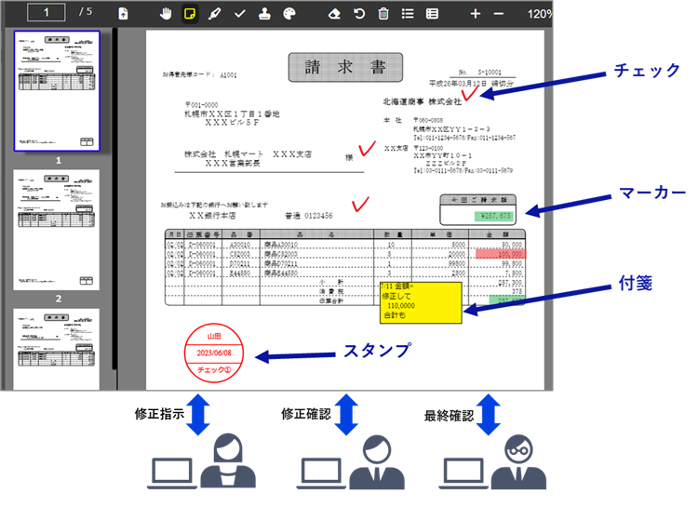This screenshot has height=506, width=698.
Task: Open the color palette tool
Action: (289, 14)
